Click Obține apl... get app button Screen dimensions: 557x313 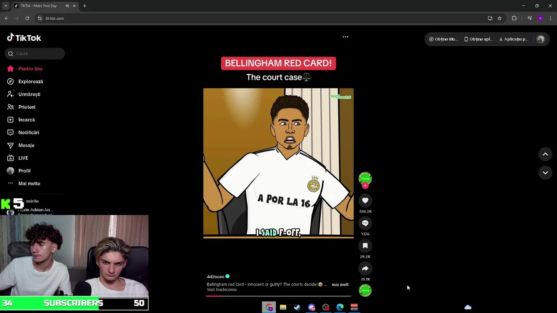click(478, 39)
